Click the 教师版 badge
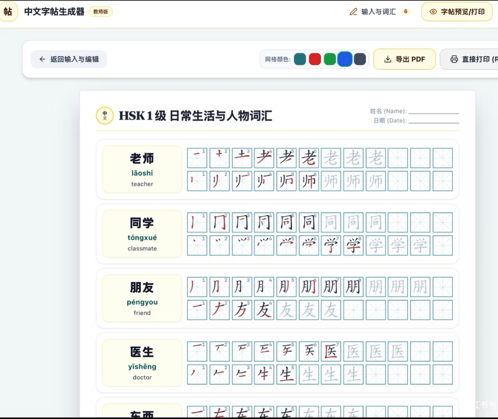Screen dimensions: 498x419 click(x=100, y=12)
